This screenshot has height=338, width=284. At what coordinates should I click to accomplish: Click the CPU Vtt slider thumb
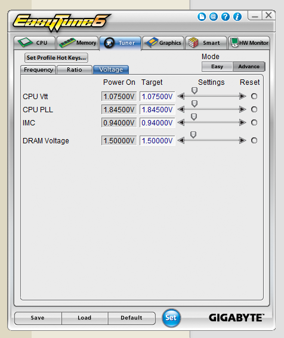[195, 91]
